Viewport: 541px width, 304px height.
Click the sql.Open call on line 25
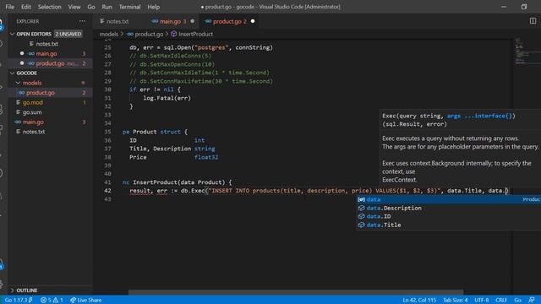(178, 47)
